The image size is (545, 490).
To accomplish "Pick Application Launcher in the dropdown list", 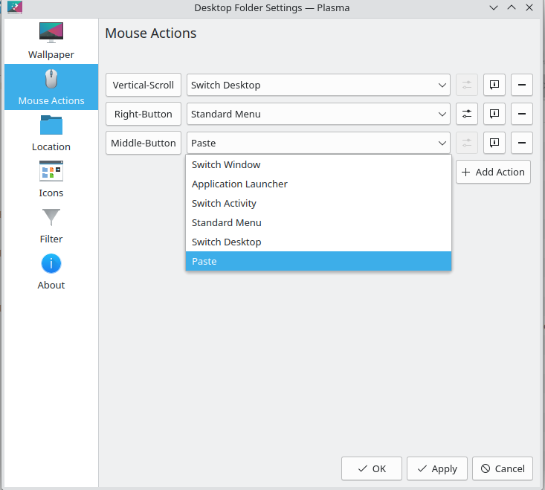I will pyautogui.click(x=239, y=184).
